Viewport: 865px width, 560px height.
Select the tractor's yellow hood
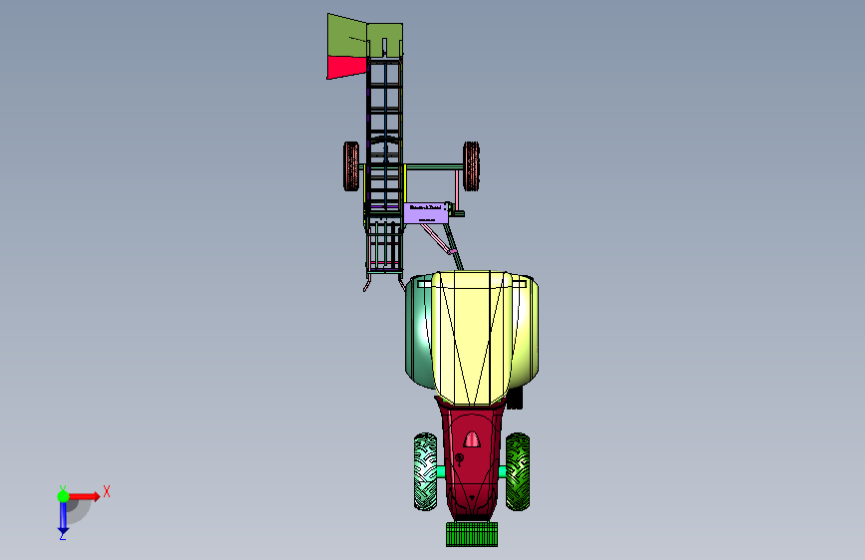point(472,338)
